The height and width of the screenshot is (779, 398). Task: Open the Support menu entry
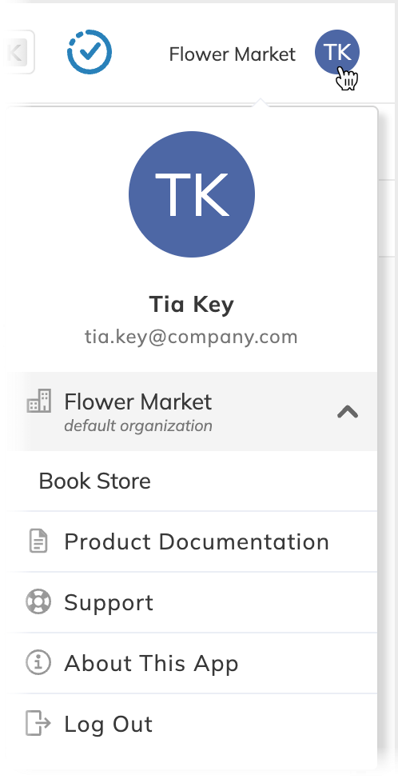tap(192, 602)
